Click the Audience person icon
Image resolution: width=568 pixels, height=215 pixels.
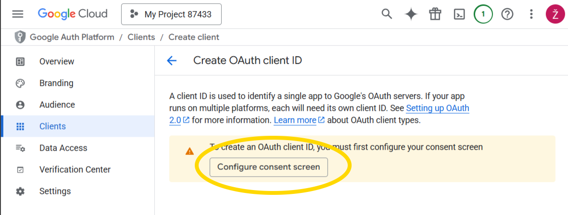(20, 105)
